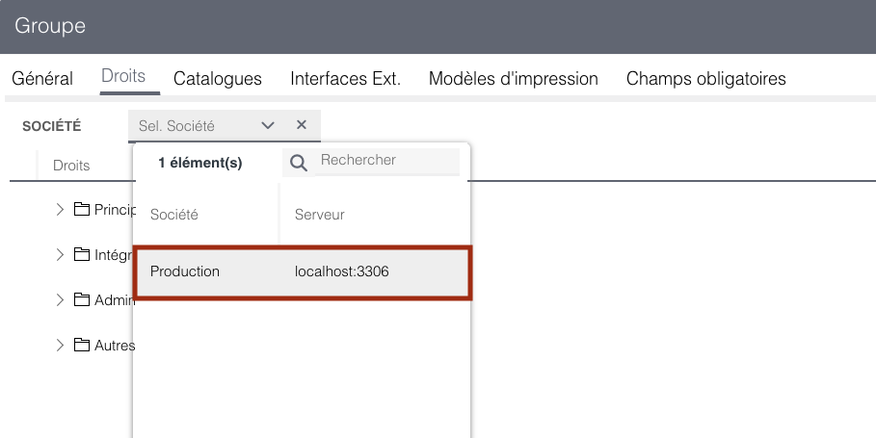Open the Général tab
This screenshot has height=438, width=876.
point(41,79)
